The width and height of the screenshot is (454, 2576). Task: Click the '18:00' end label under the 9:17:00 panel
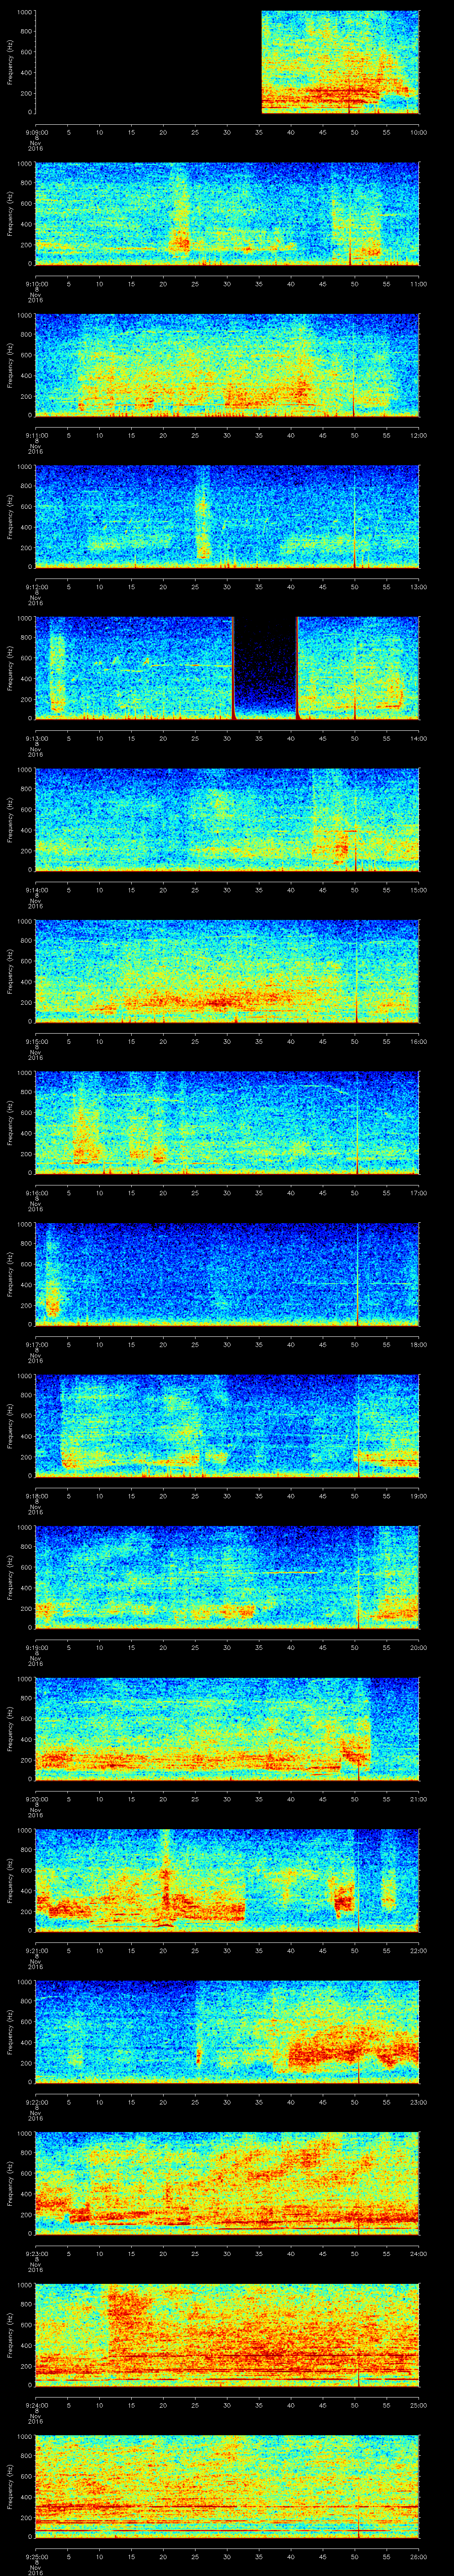tap(418, 1344)
